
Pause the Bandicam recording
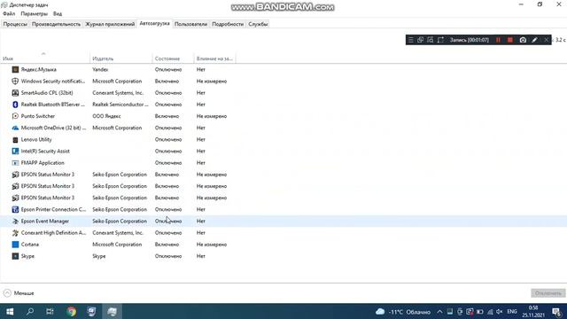click(498, 40)
